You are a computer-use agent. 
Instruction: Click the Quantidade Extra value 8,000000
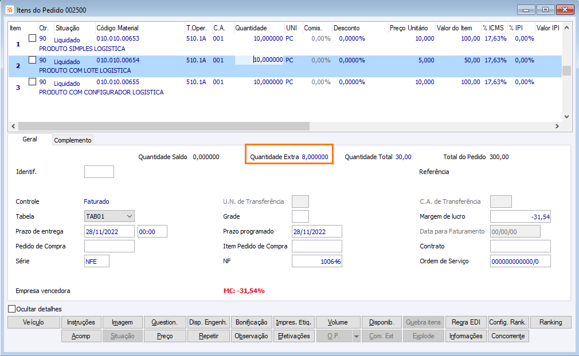coord(315,157)
